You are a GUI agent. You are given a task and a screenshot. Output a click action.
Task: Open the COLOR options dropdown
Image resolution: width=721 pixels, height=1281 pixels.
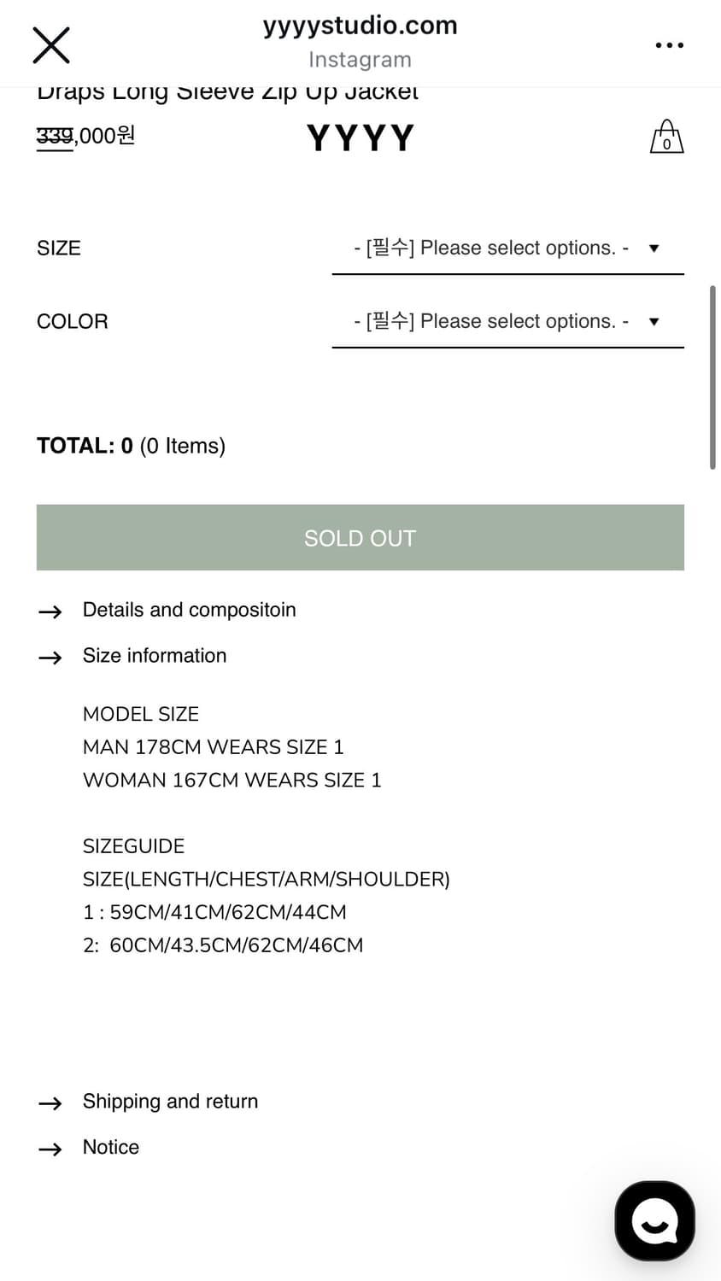[507, 322]
